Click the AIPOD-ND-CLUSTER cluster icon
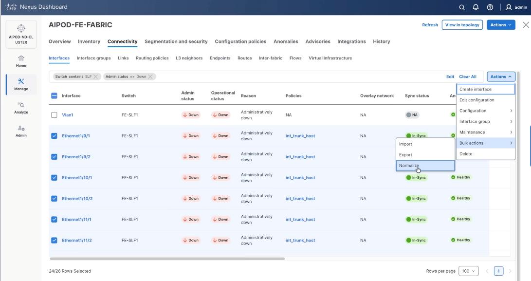Screen dimensions: 531x281 (x=20, y=32)
